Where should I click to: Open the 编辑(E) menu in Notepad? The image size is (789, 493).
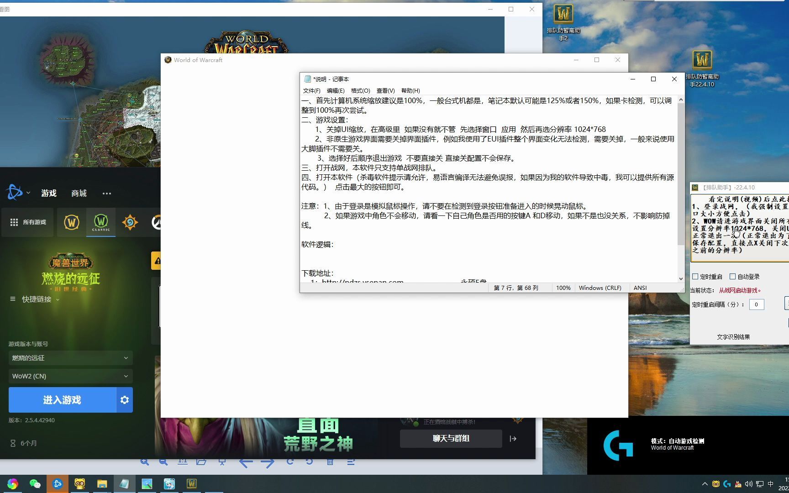(x=336, y=91)
